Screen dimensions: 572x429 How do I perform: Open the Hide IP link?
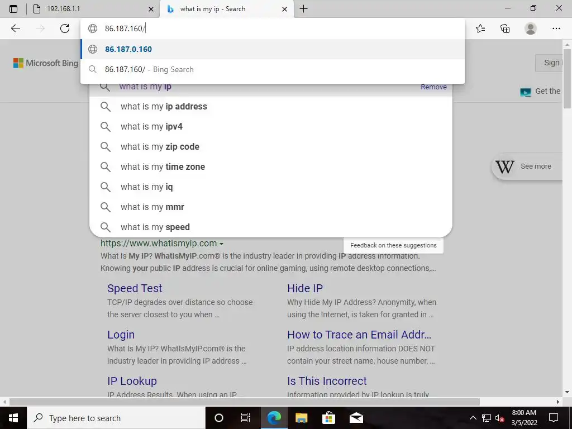[x=305, y=288]
